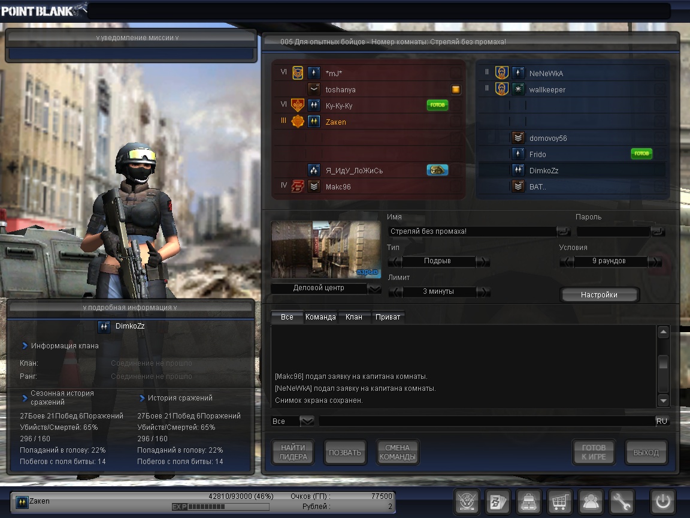The height and width of the screenshot is (518, 690).
Task: Click the rank icon beside Я_ИдУ_ЛоЖиСь
Action: 314,170
